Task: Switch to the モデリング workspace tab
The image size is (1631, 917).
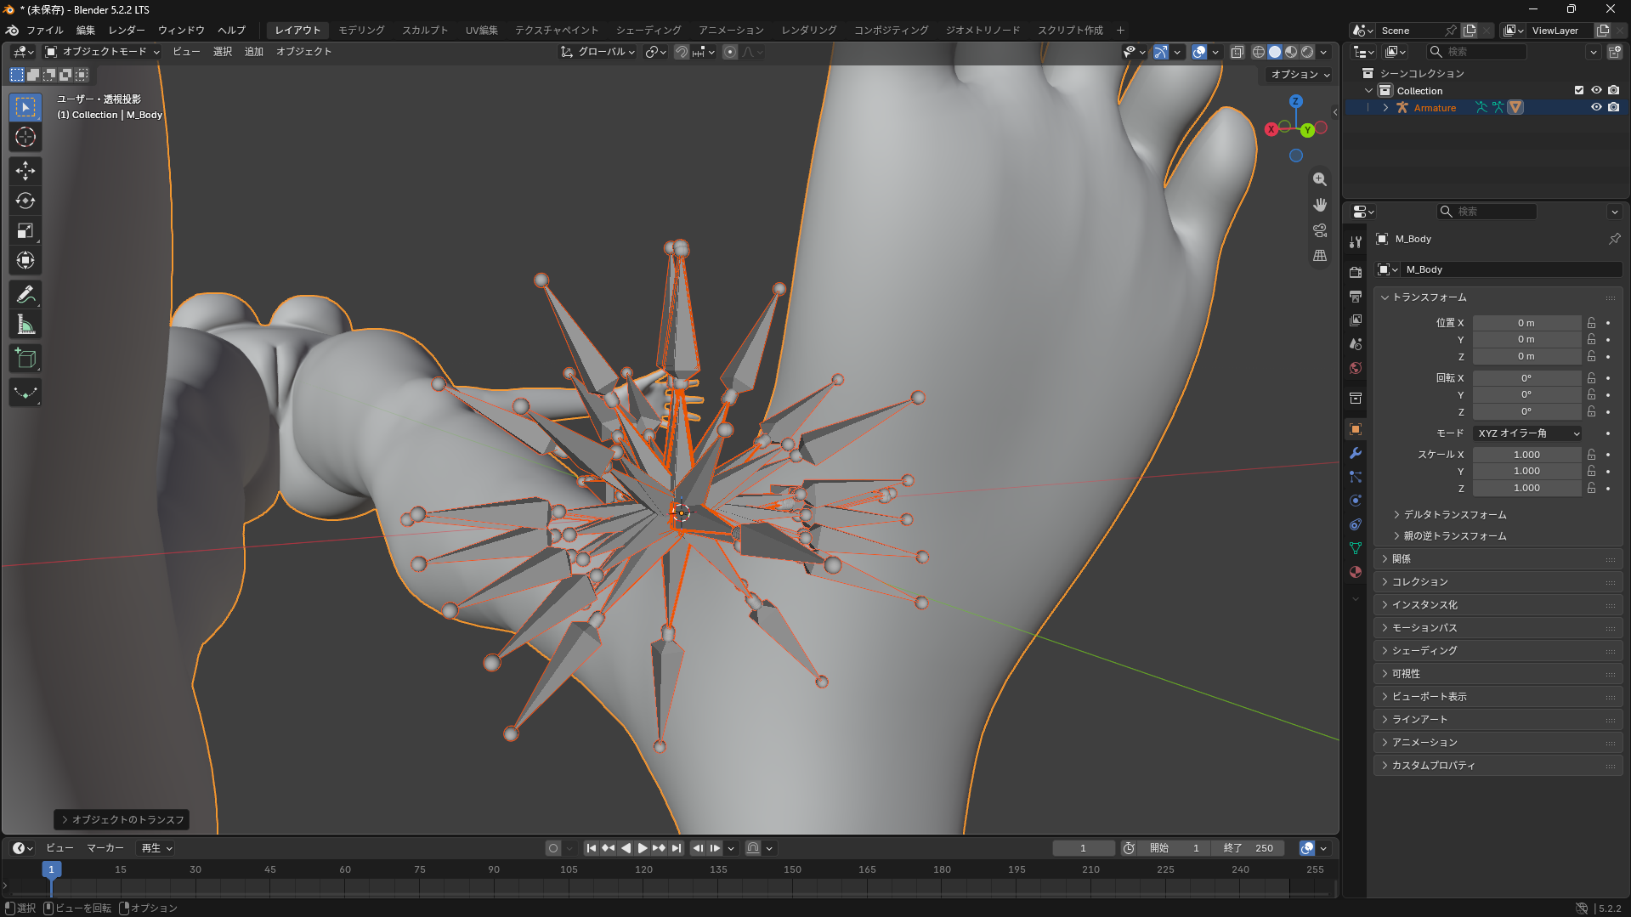Action: tap(361, 30)
